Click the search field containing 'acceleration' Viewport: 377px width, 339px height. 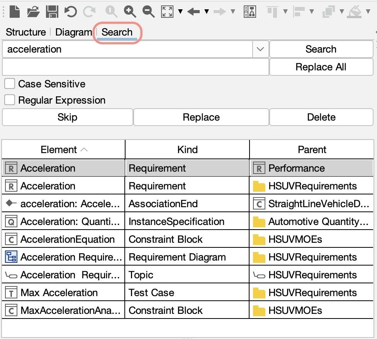127,49
